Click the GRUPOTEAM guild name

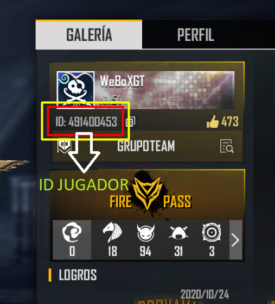pyautogui.click(x=146, y=146)
